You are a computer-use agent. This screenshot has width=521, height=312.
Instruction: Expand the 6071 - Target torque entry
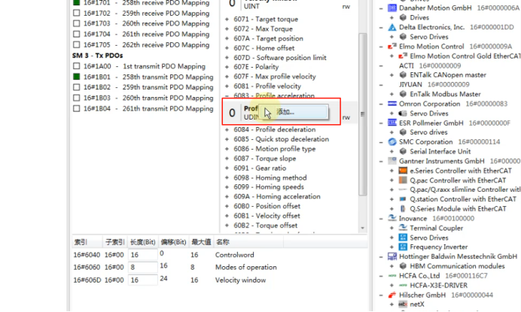coord(227,20)
